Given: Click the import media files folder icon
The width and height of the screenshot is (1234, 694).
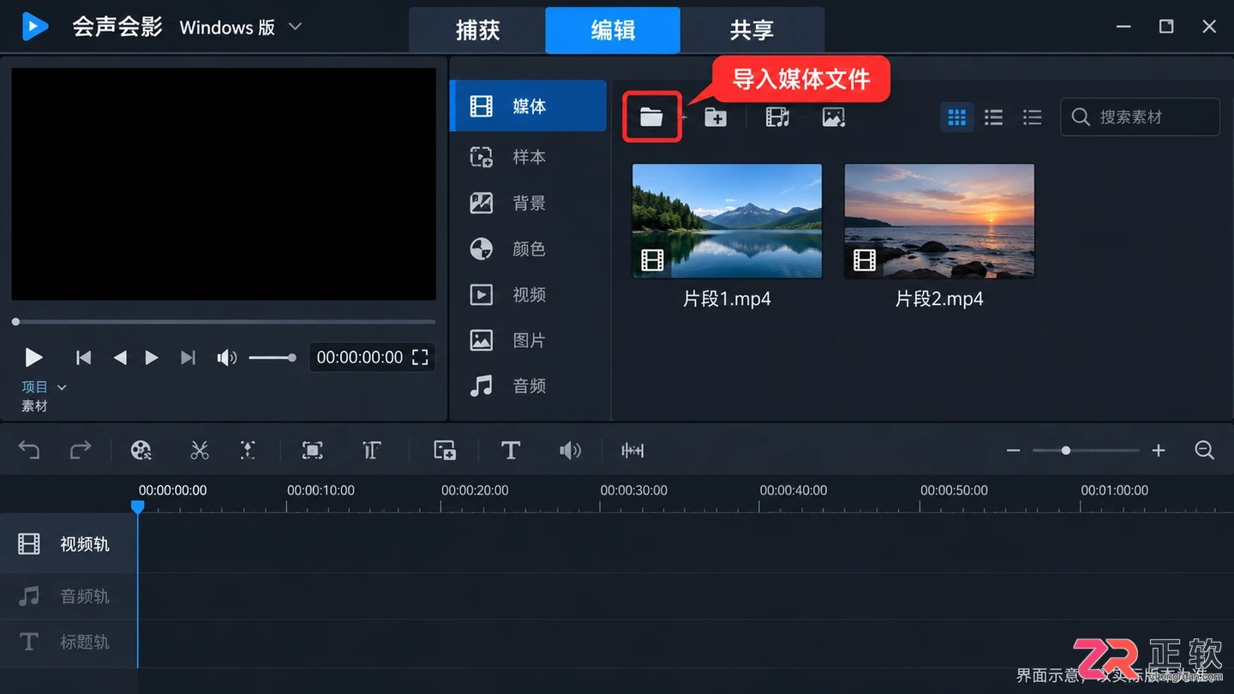Looking at the screenshot, I should pos(651,117).
